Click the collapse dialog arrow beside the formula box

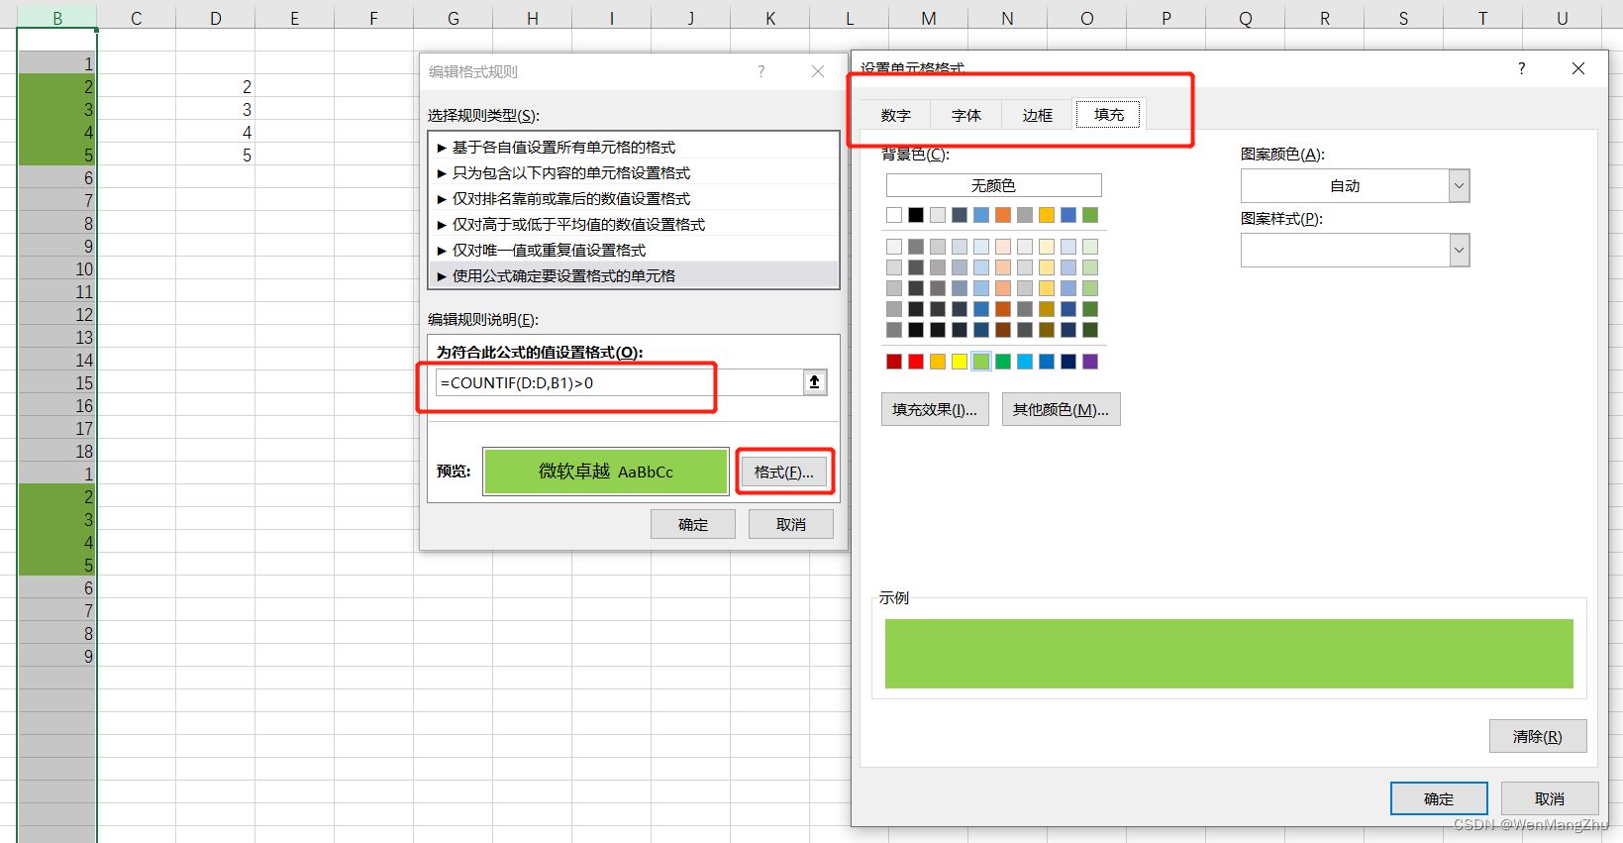(815, 382)
